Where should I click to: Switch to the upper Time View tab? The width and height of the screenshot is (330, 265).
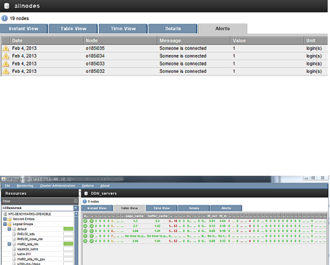coord(123,29)
